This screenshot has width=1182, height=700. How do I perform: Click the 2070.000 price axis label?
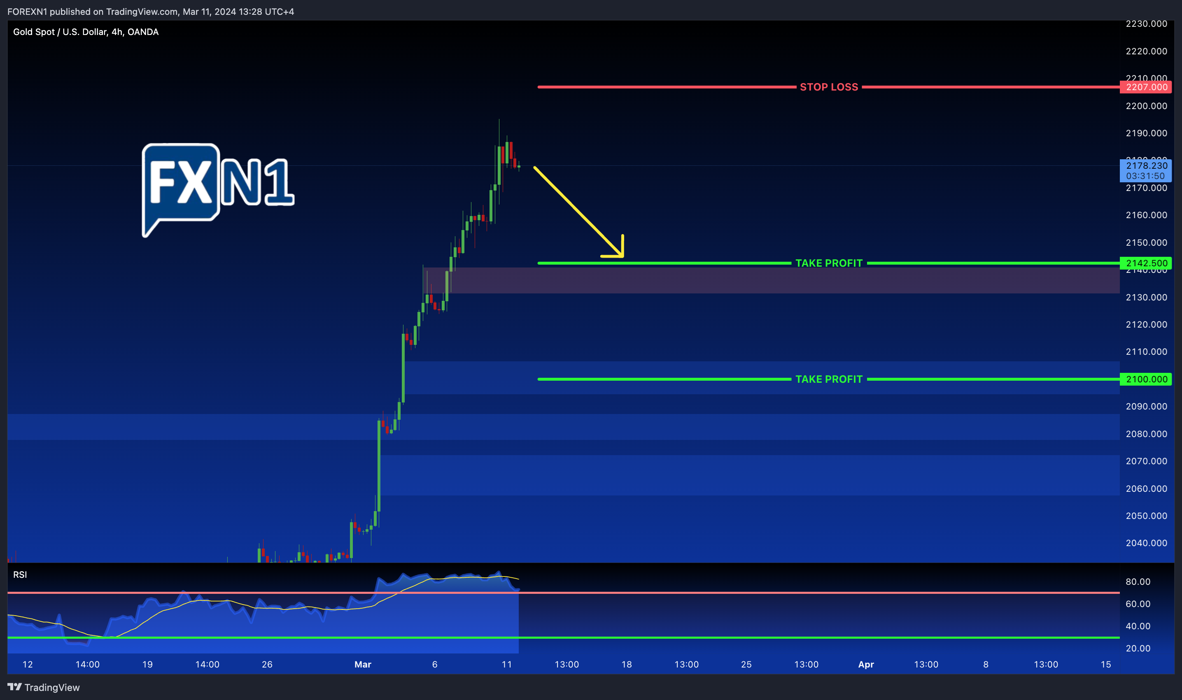click(1146, 461)
